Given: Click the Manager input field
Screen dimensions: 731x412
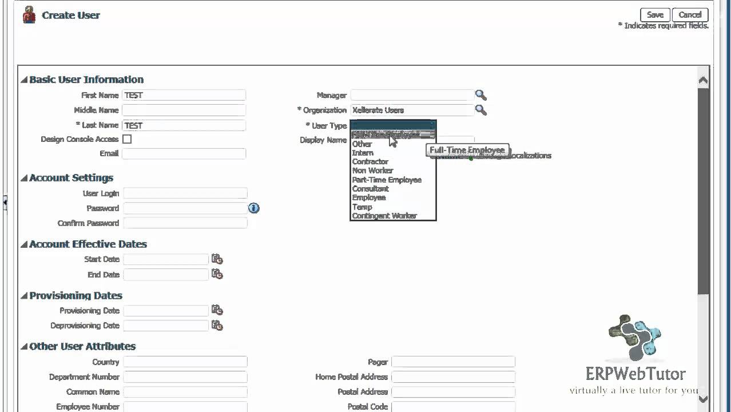Looking at the screenshot, I should (412, 95).
